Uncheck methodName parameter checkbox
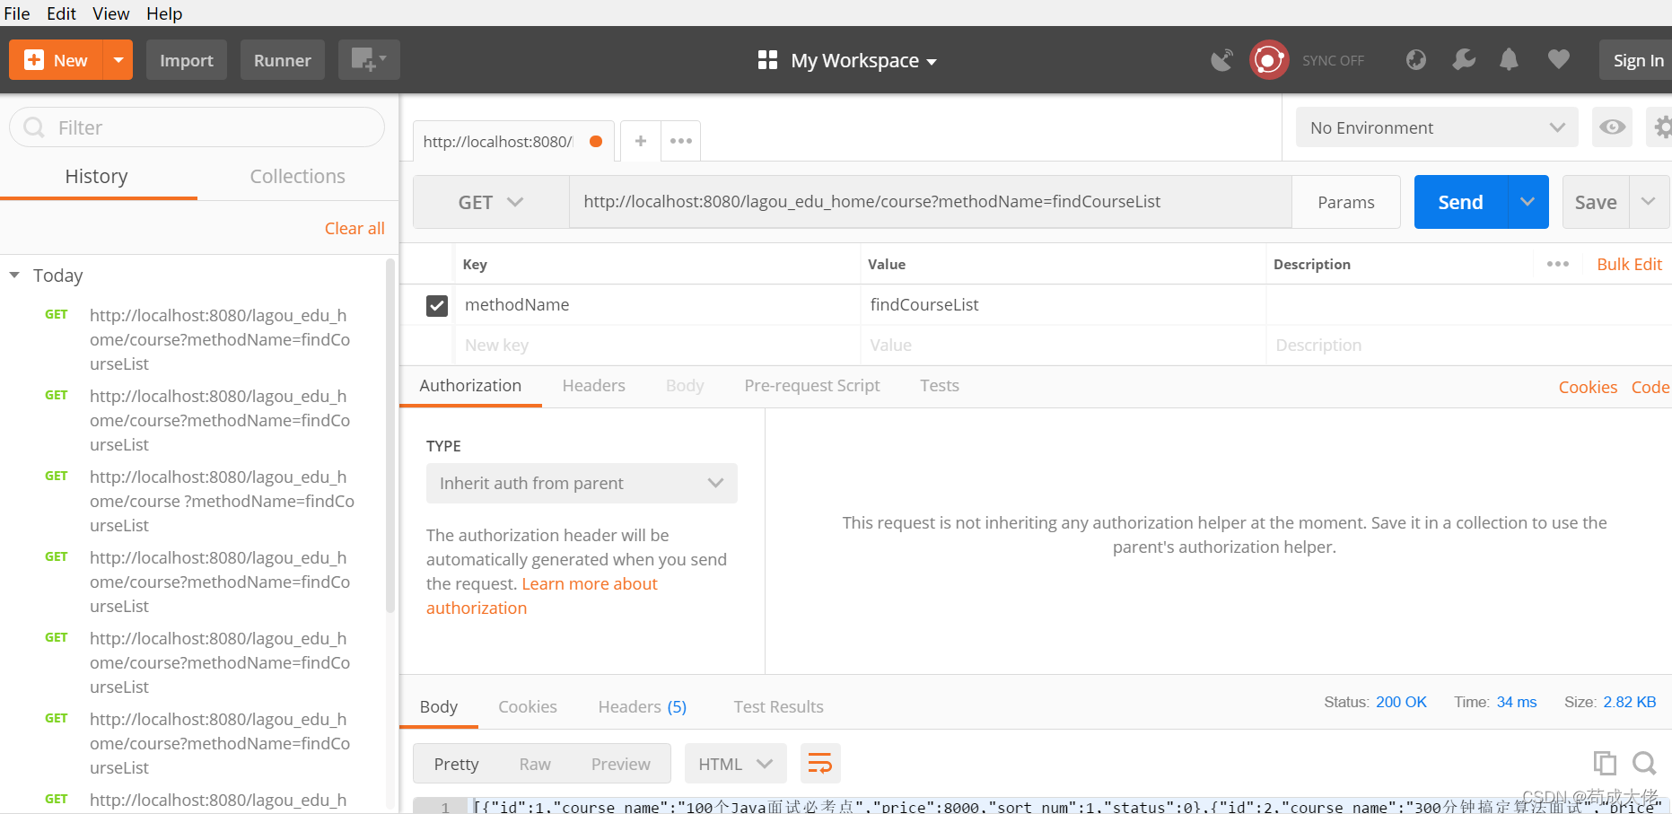 click(437, 306)
